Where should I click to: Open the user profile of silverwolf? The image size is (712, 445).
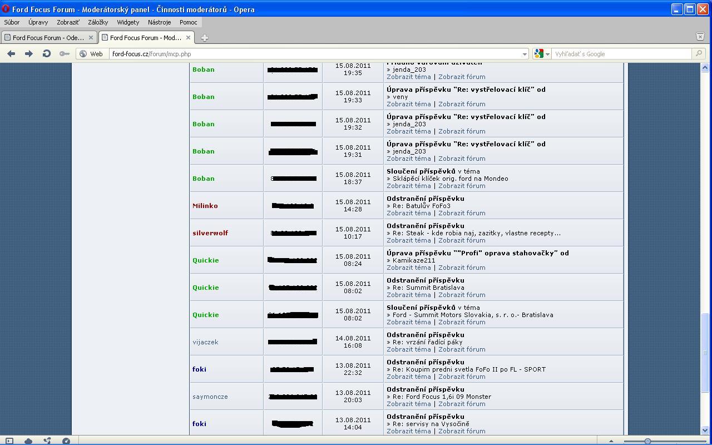[210, 233]
